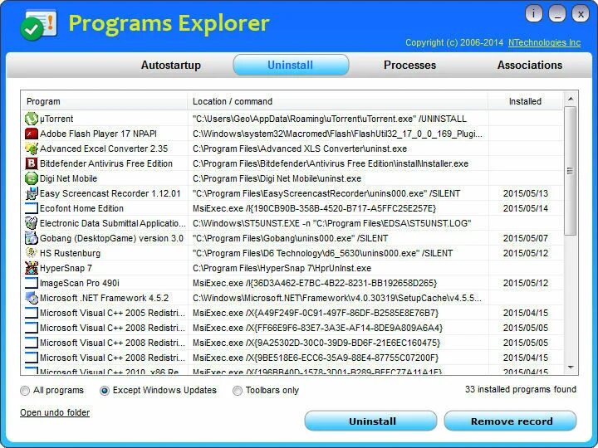Click the Bitdefender Antivirus red B icon

[32, 163]
